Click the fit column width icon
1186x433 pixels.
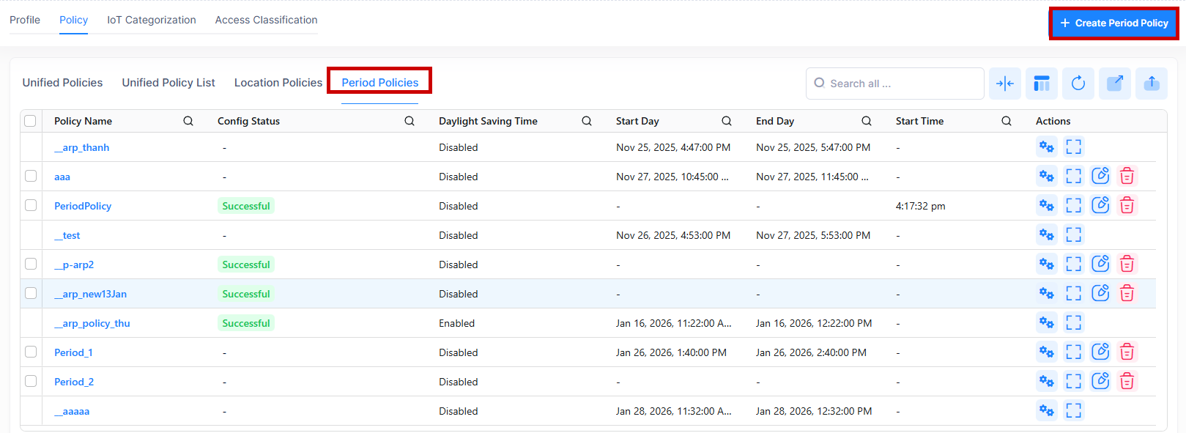point(1005,84)
